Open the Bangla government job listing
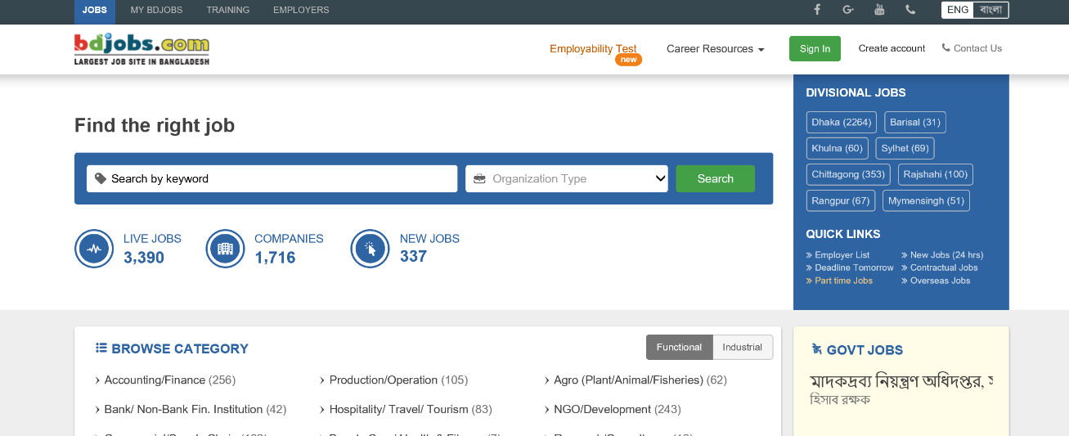The width and height of the screenshot is (1069, 436). coord(900,389)
